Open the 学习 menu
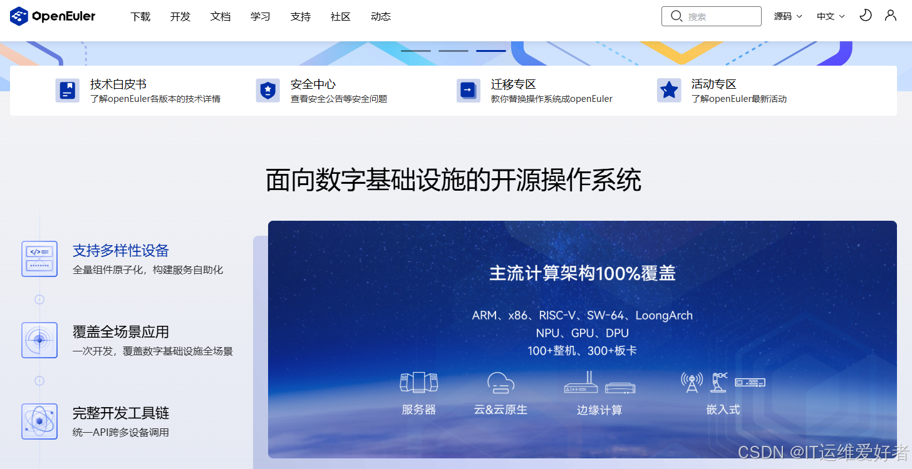The image size is (912, 469). (x=261, y=17)
